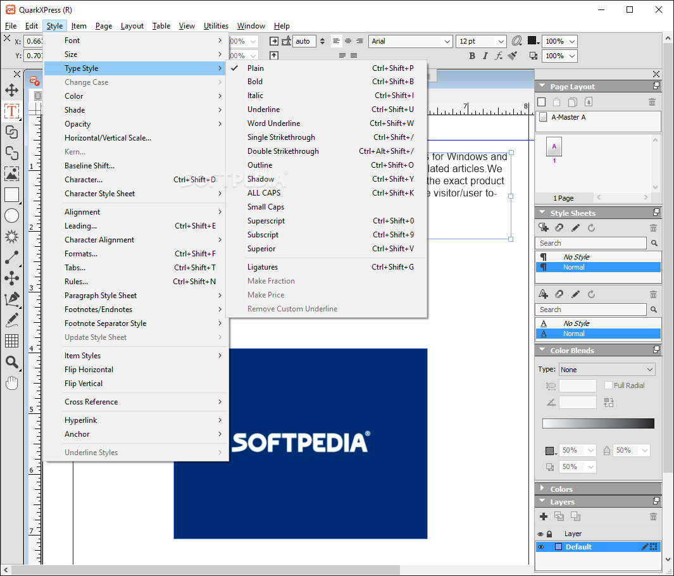Screen dimensions: 674x576
Task: Select the Default layer row
Action: point(598,547)
